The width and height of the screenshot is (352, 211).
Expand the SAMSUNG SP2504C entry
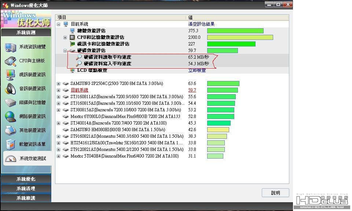pos(59,84)
